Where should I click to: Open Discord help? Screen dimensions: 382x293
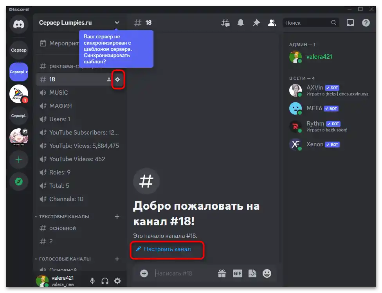[x=366, y=23]
